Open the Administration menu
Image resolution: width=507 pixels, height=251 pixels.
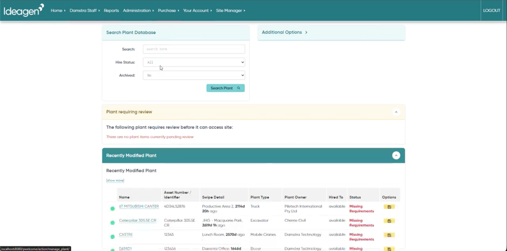(x=138, y=10)
